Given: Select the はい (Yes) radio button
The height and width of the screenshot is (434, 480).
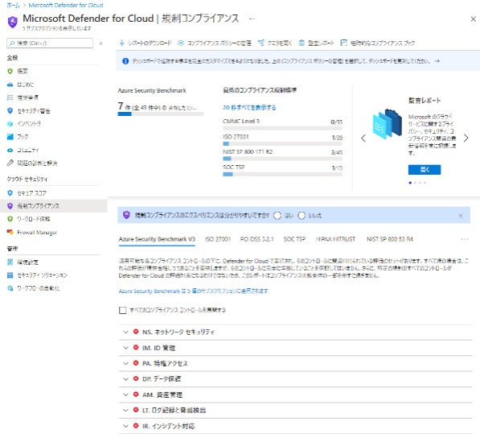Looking at the screenshot, I should [x=277, y=216].
